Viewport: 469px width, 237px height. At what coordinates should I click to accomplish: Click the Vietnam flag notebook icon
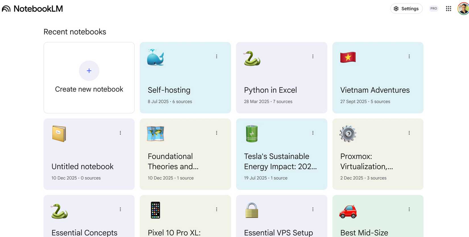click(x=348, y=57)
